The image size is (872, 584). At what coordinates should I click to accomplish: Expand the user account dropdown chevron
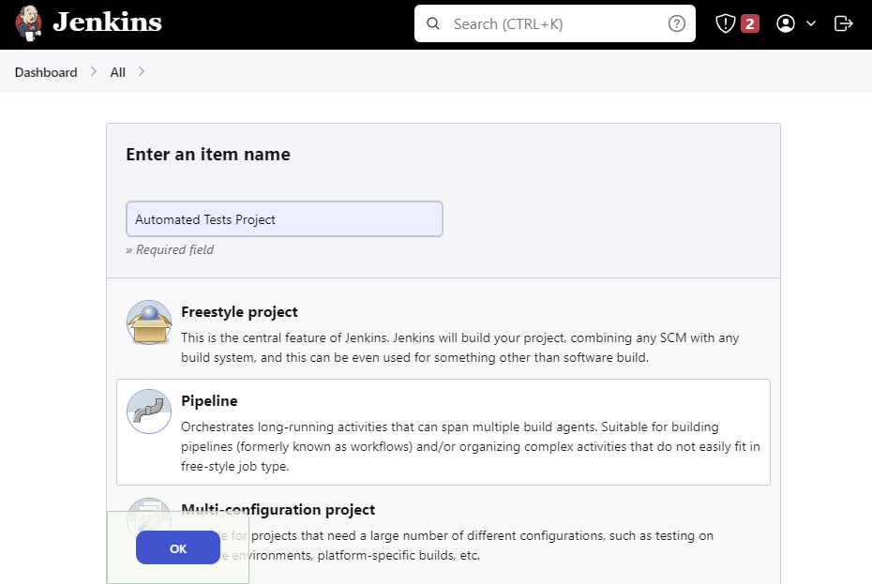pos(811,24)
